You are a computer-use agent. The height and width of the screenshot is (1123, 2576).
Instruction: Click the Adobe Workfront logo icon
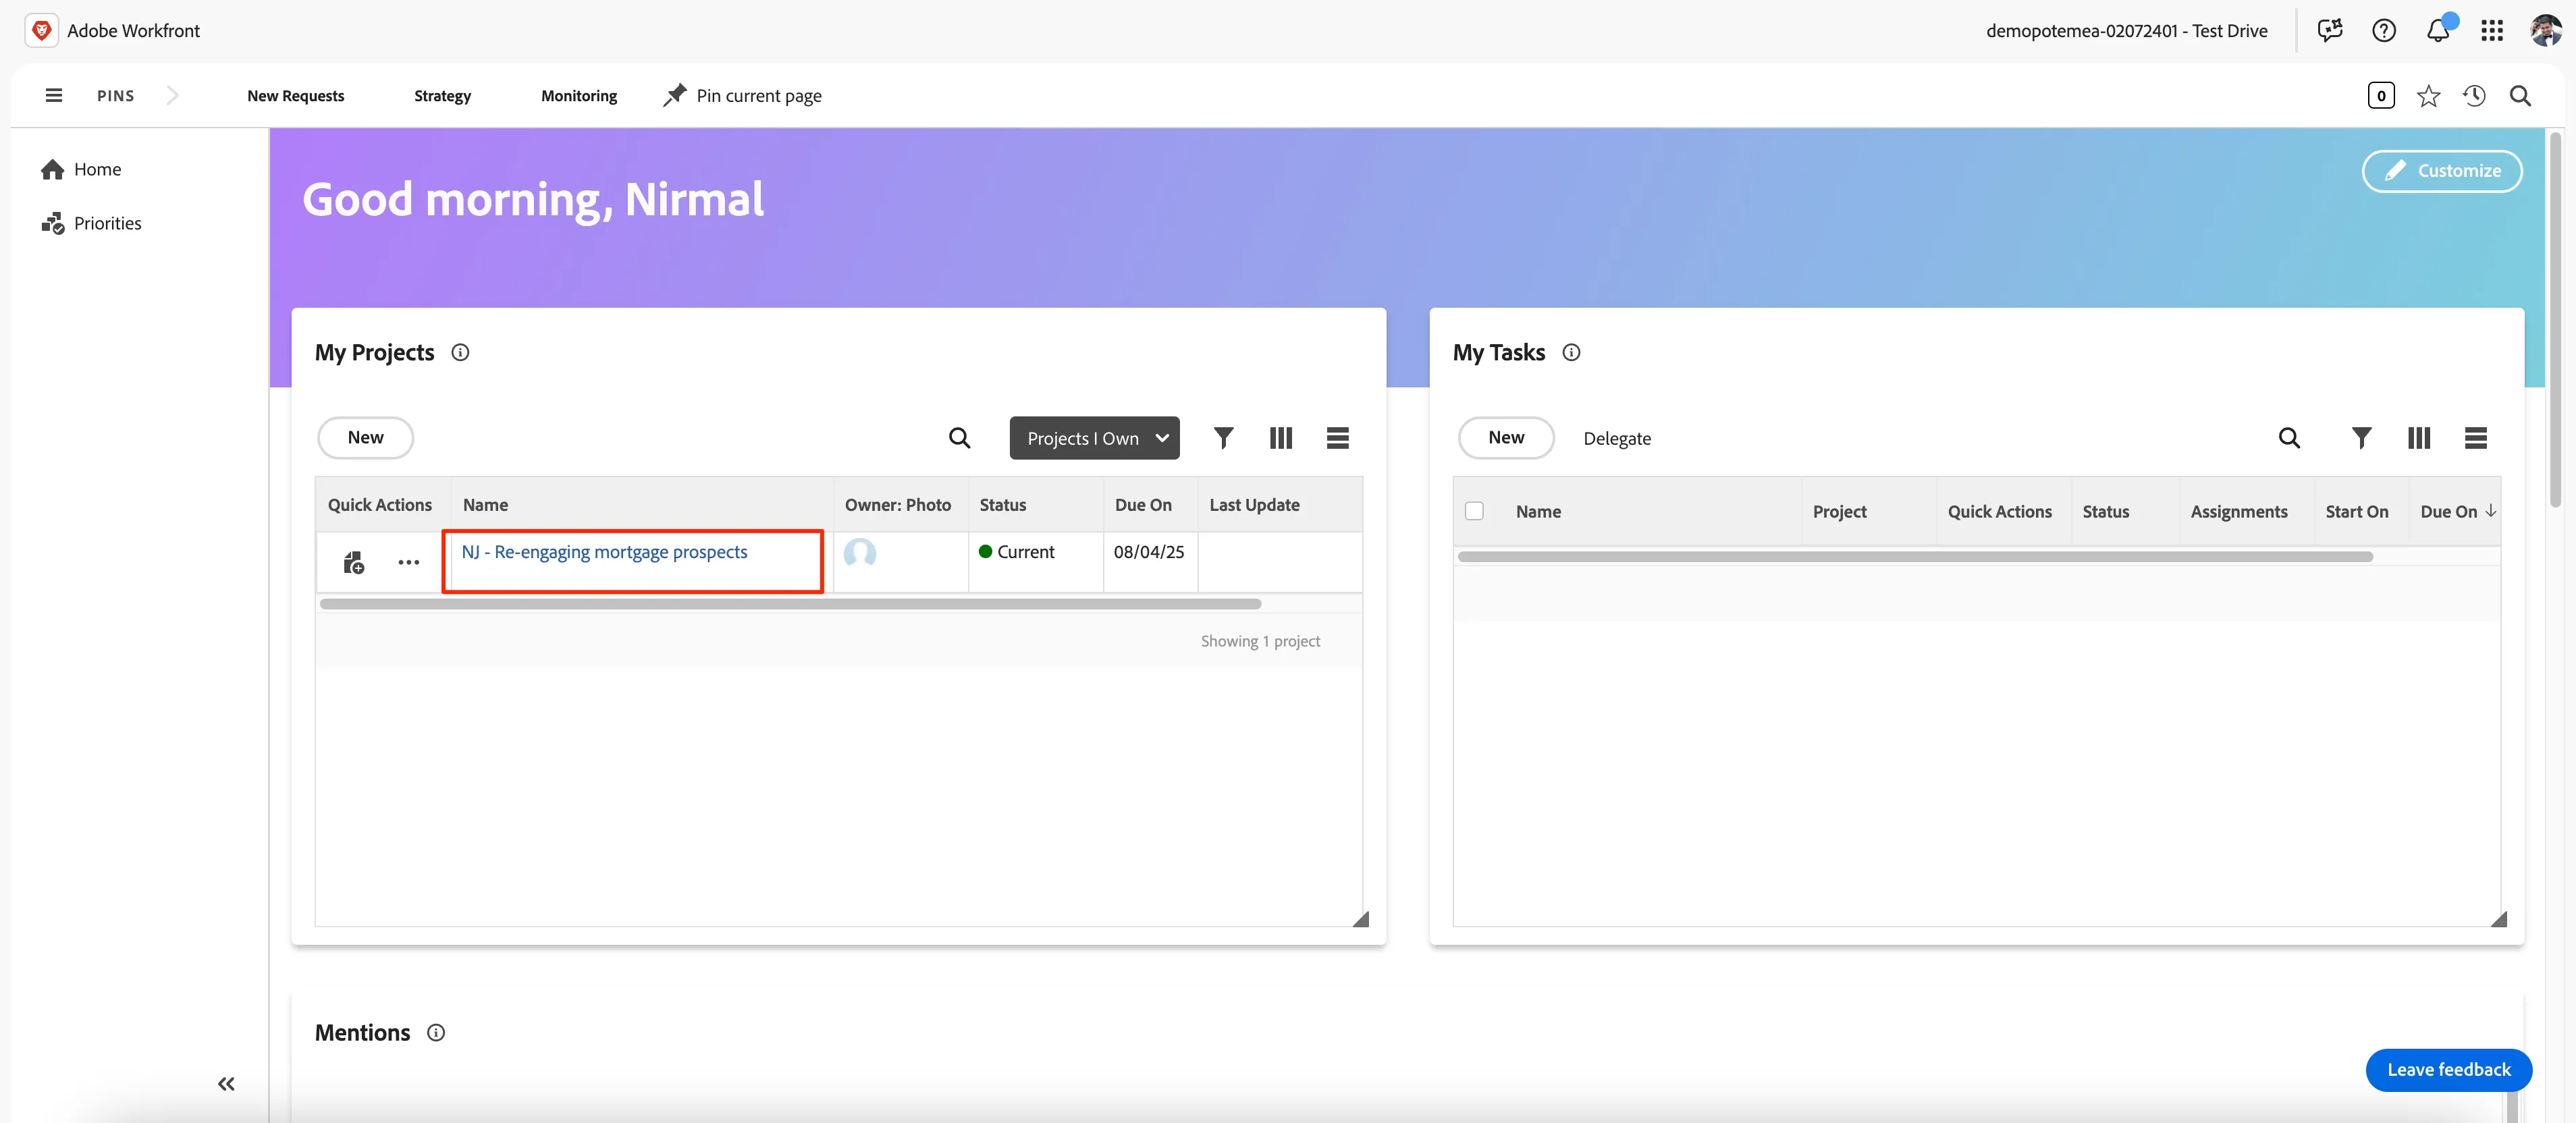pyautogui.click(x=41, y=30)
